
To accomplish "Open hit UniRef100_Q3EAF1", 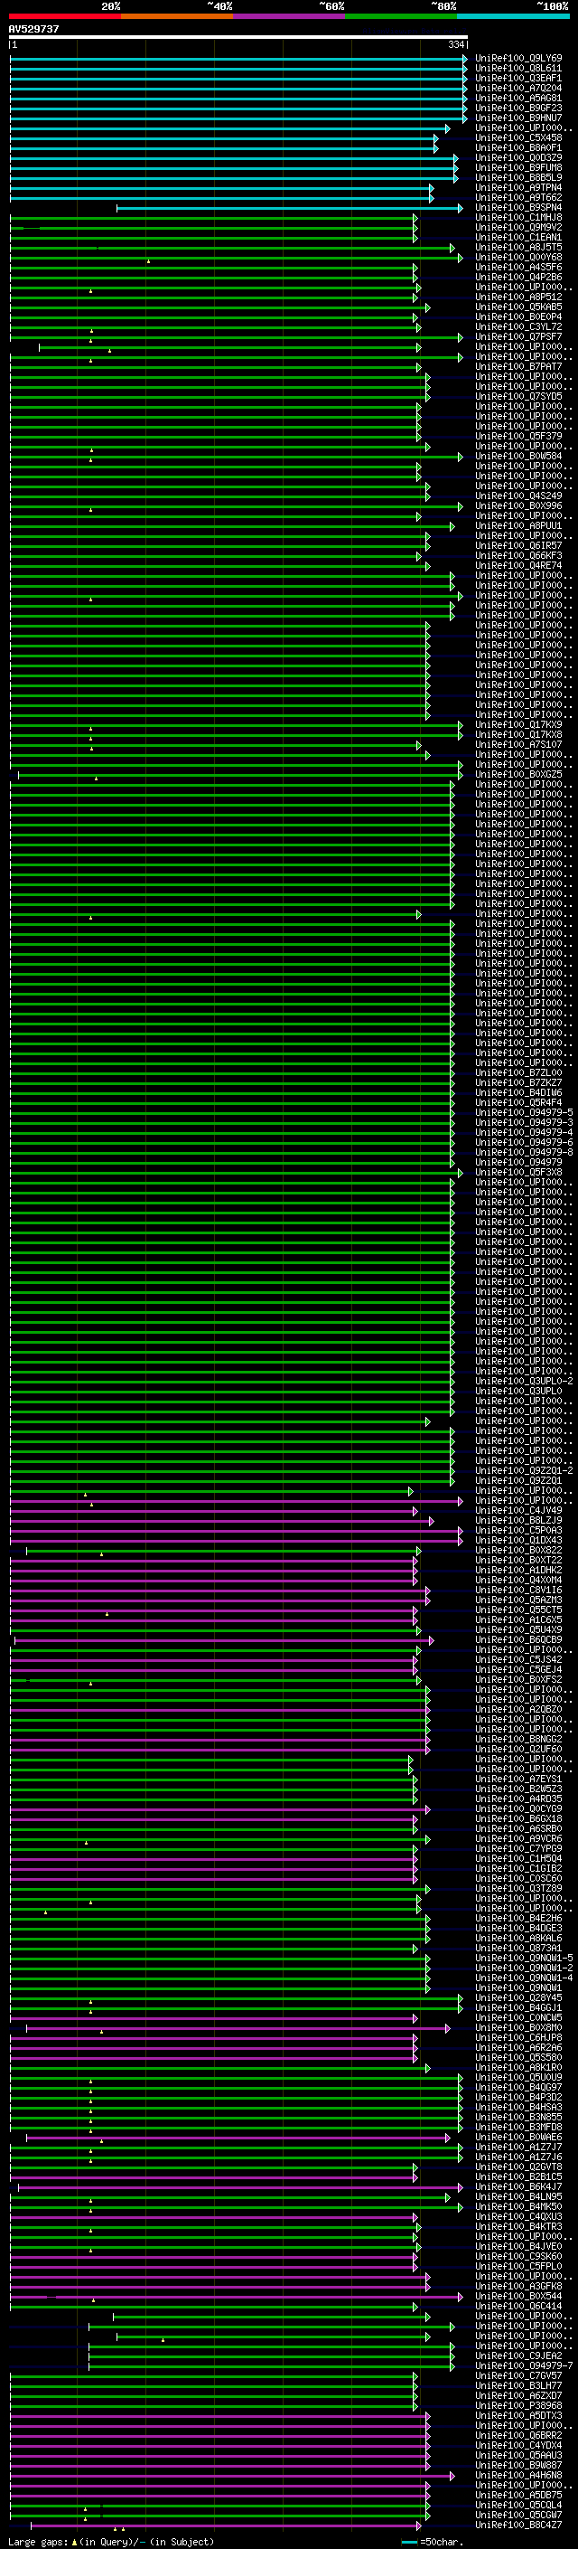I will (x=518, y=78).
